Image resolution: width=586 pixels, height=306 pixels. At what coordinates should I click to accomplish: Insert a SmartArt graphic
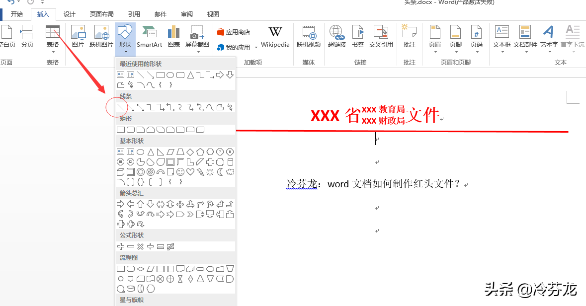(149, 37)
